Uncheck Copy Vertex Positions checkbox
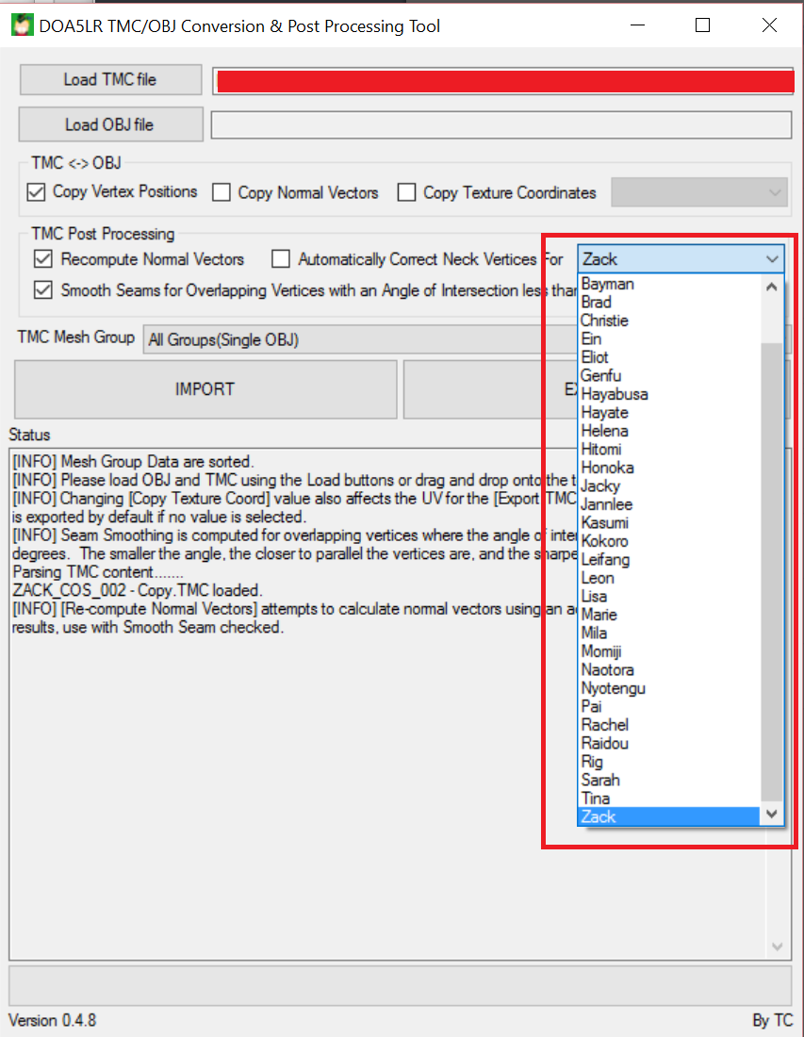This screenshot has height=1037, width=804. coord(37,192)
